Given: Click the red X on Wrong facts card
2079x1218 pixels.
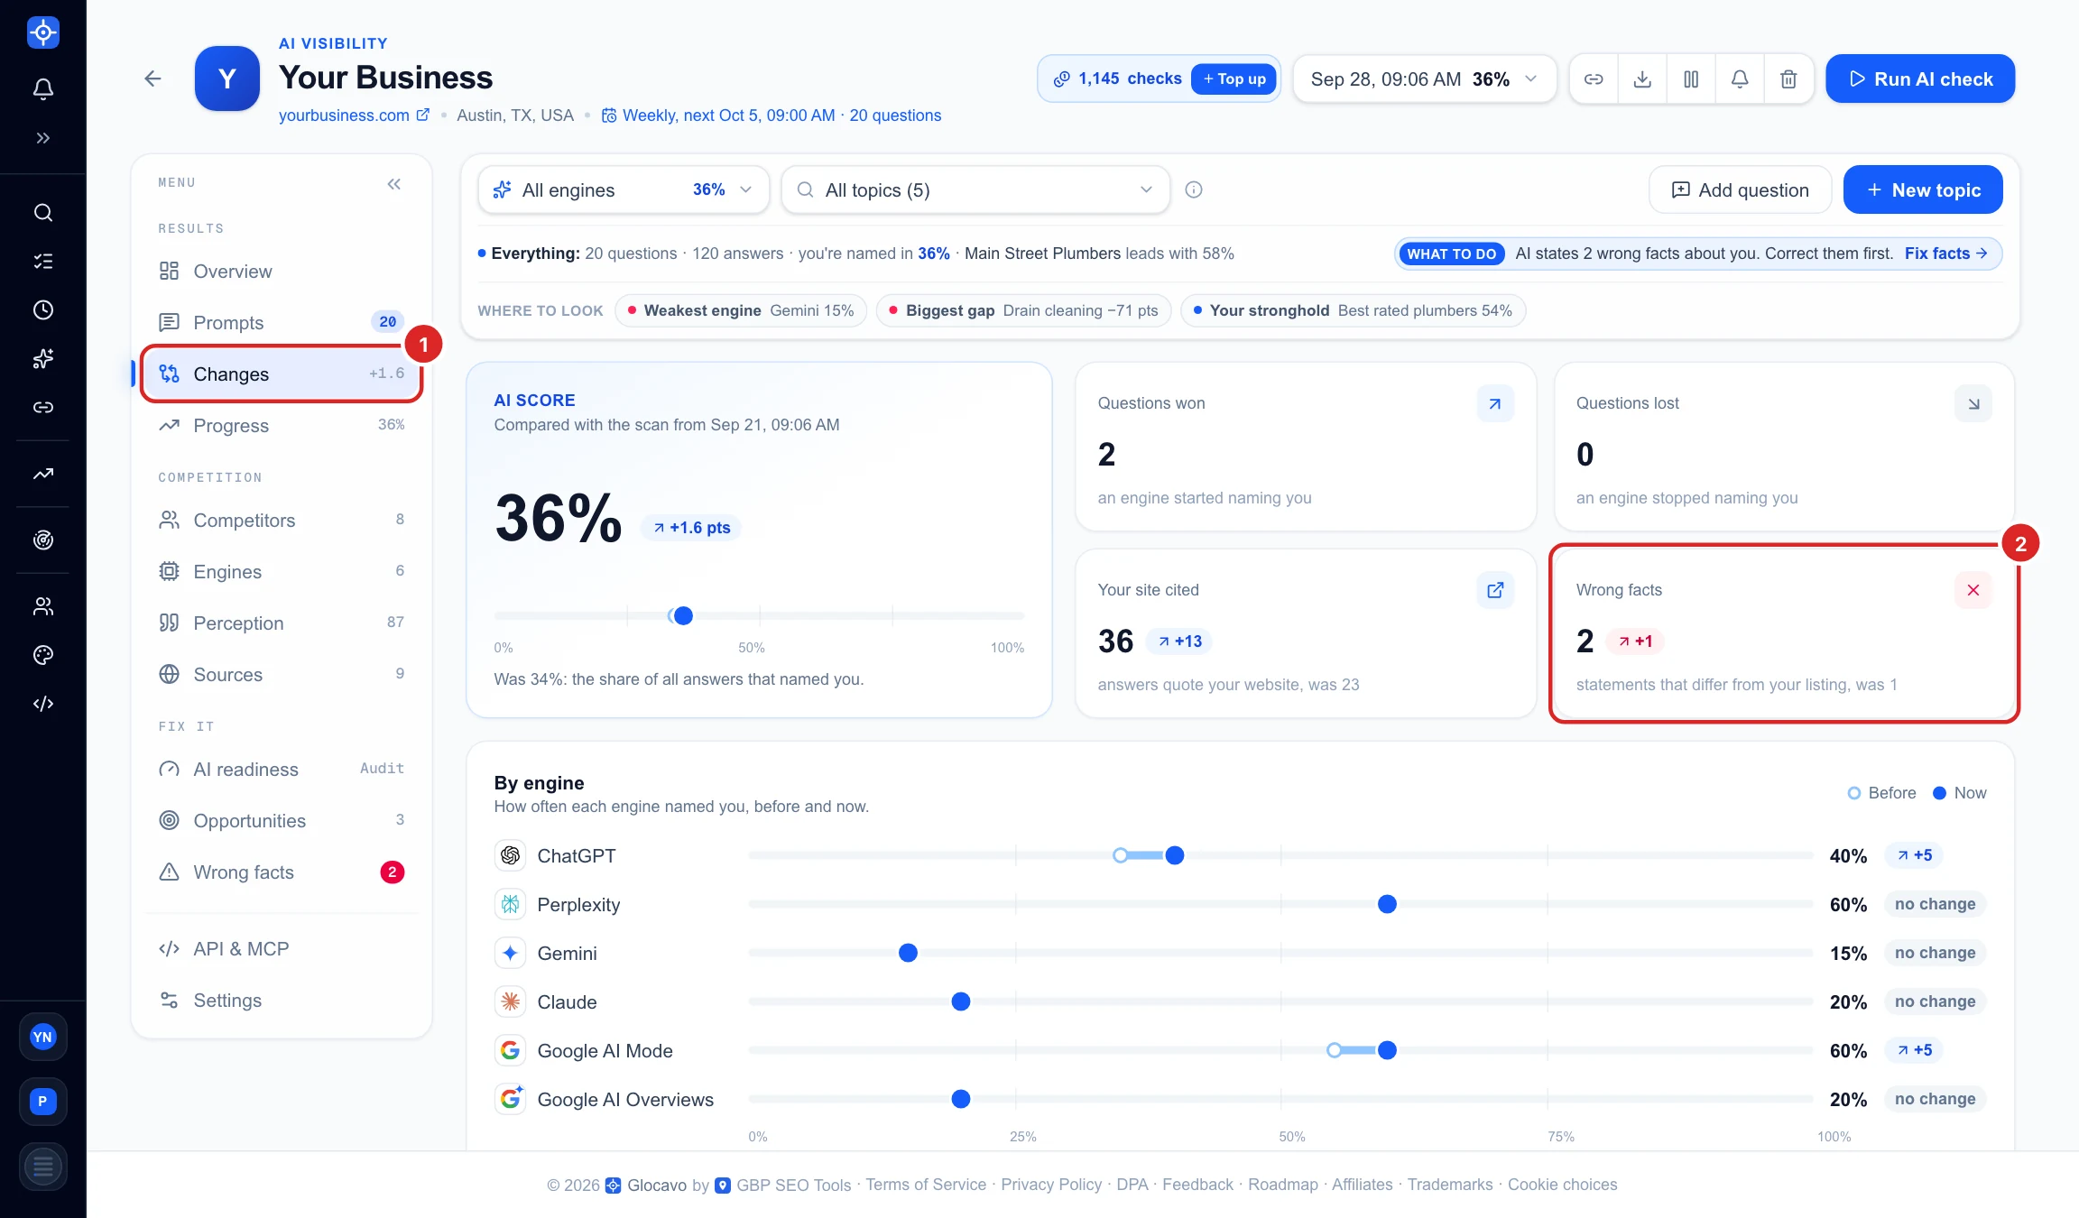Looking at the screenshot, I should (1973, 590).
